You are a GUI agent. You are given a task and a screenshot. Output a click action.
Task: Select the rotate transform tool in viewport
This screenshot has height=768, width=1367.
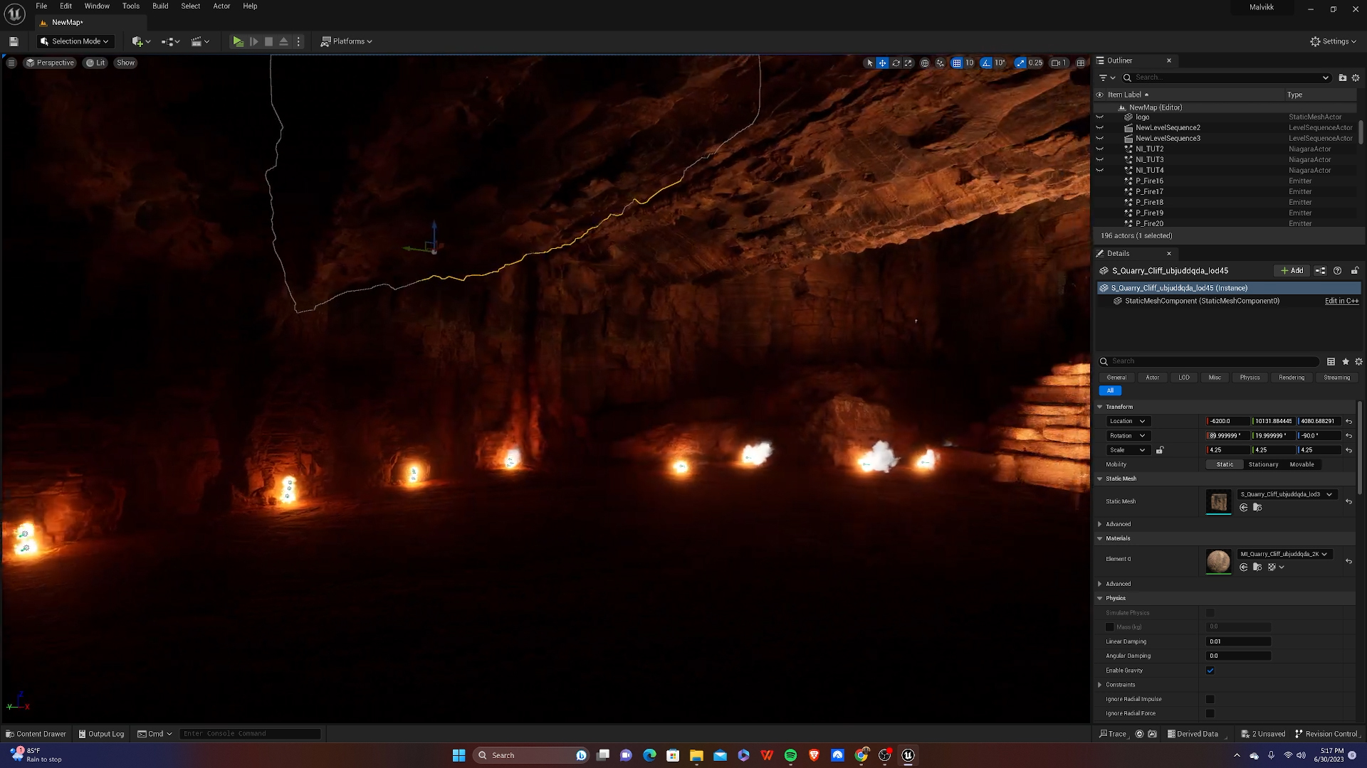click(x=896, y=63)
